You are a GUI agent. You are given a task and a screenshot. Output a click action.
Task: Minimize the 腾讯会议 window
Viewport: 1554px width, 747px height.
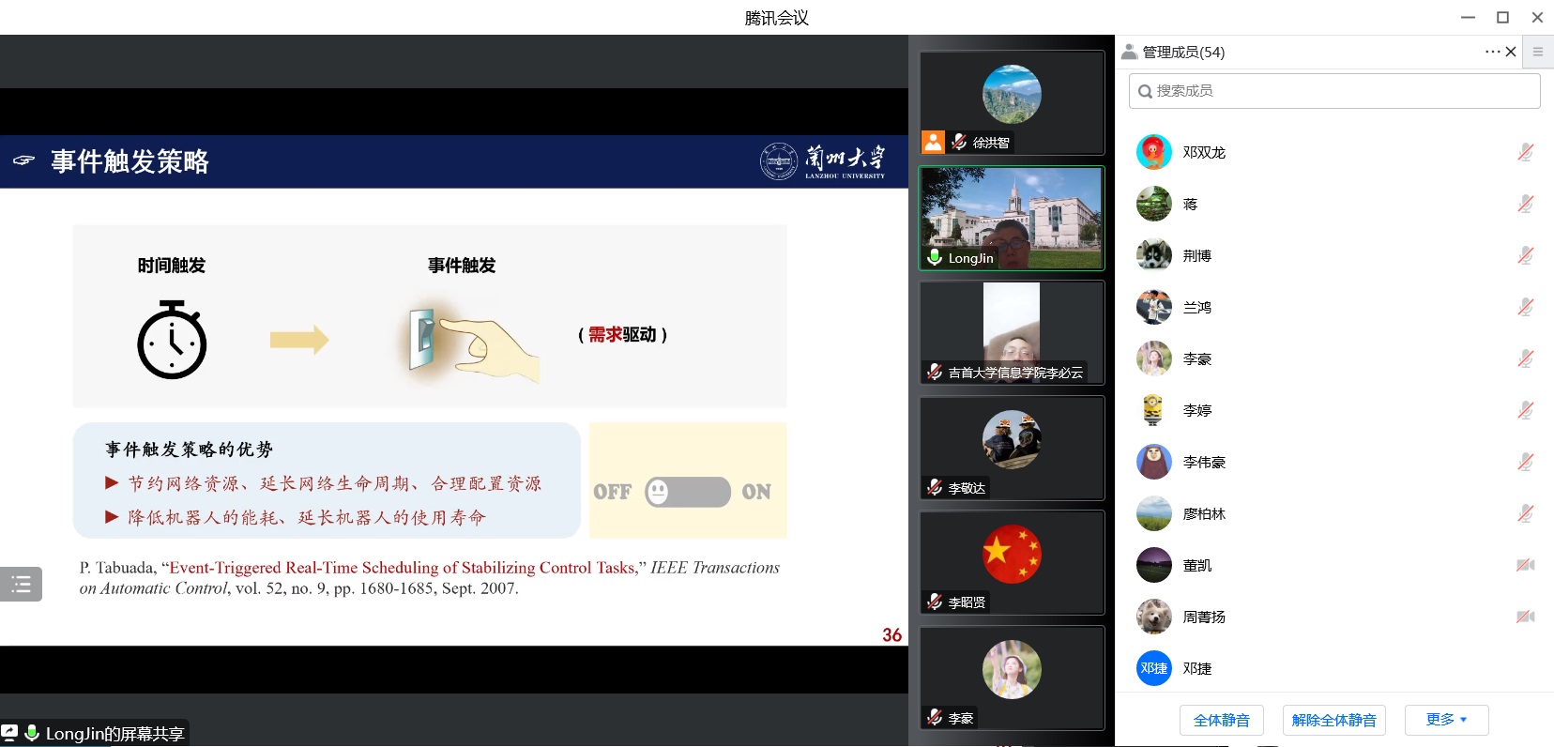click(x=1468, y=17)
